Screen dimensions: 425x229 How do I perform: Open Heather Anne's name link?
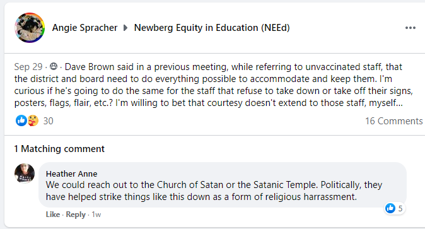71,173
